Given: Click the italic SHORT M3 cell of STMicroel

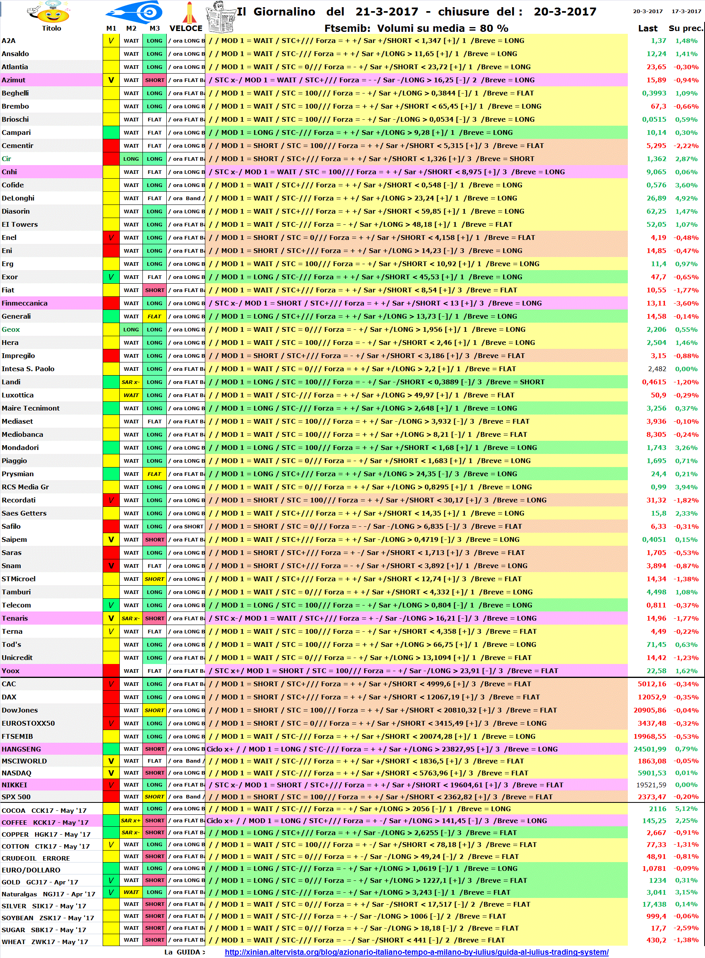Looking at the screenshot, I should click(x=154, y=578).
